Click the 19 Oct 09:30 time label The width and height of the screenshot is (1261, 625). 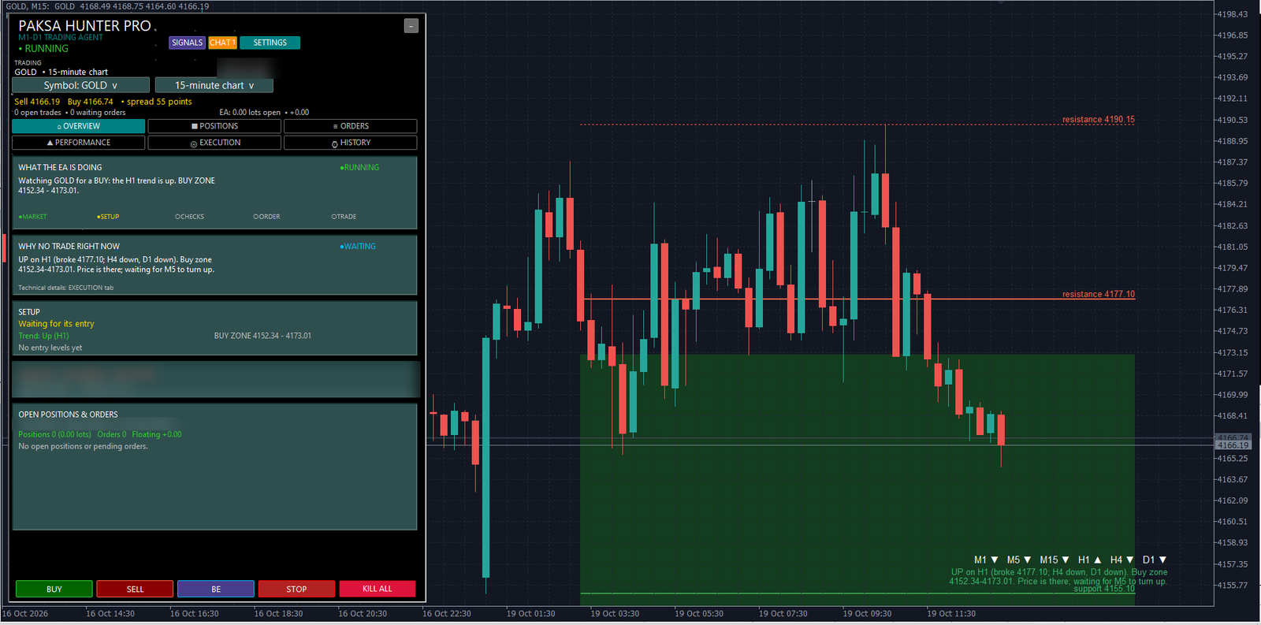tap(867, 613)
